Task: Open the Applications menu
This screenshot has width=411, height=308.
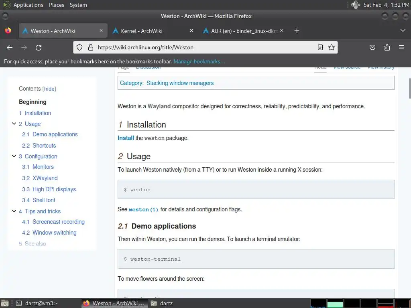Action: 28,5
